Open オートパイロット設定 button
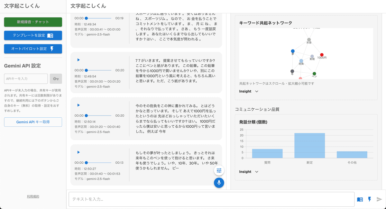386x209 pixels. (x=33, y=49)
